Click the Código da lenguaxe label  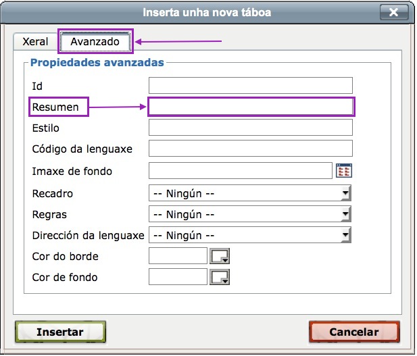coord(82,149)
